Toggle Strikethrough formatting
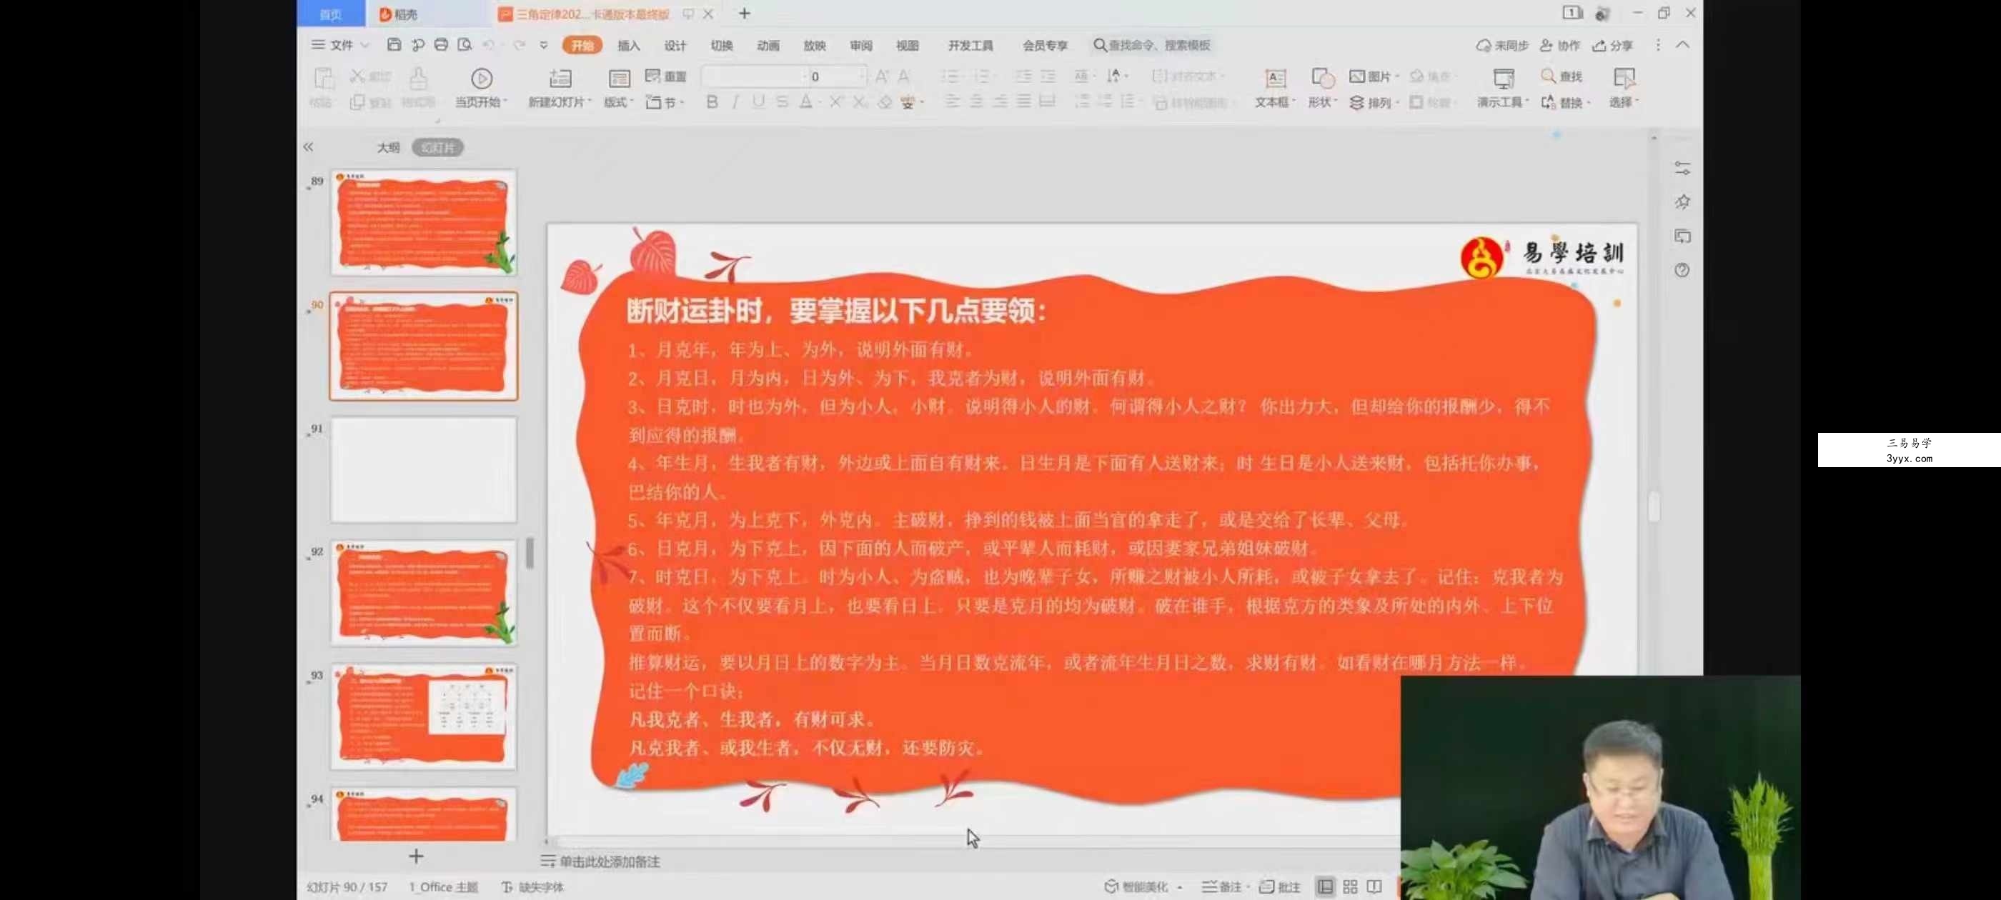 783,101
